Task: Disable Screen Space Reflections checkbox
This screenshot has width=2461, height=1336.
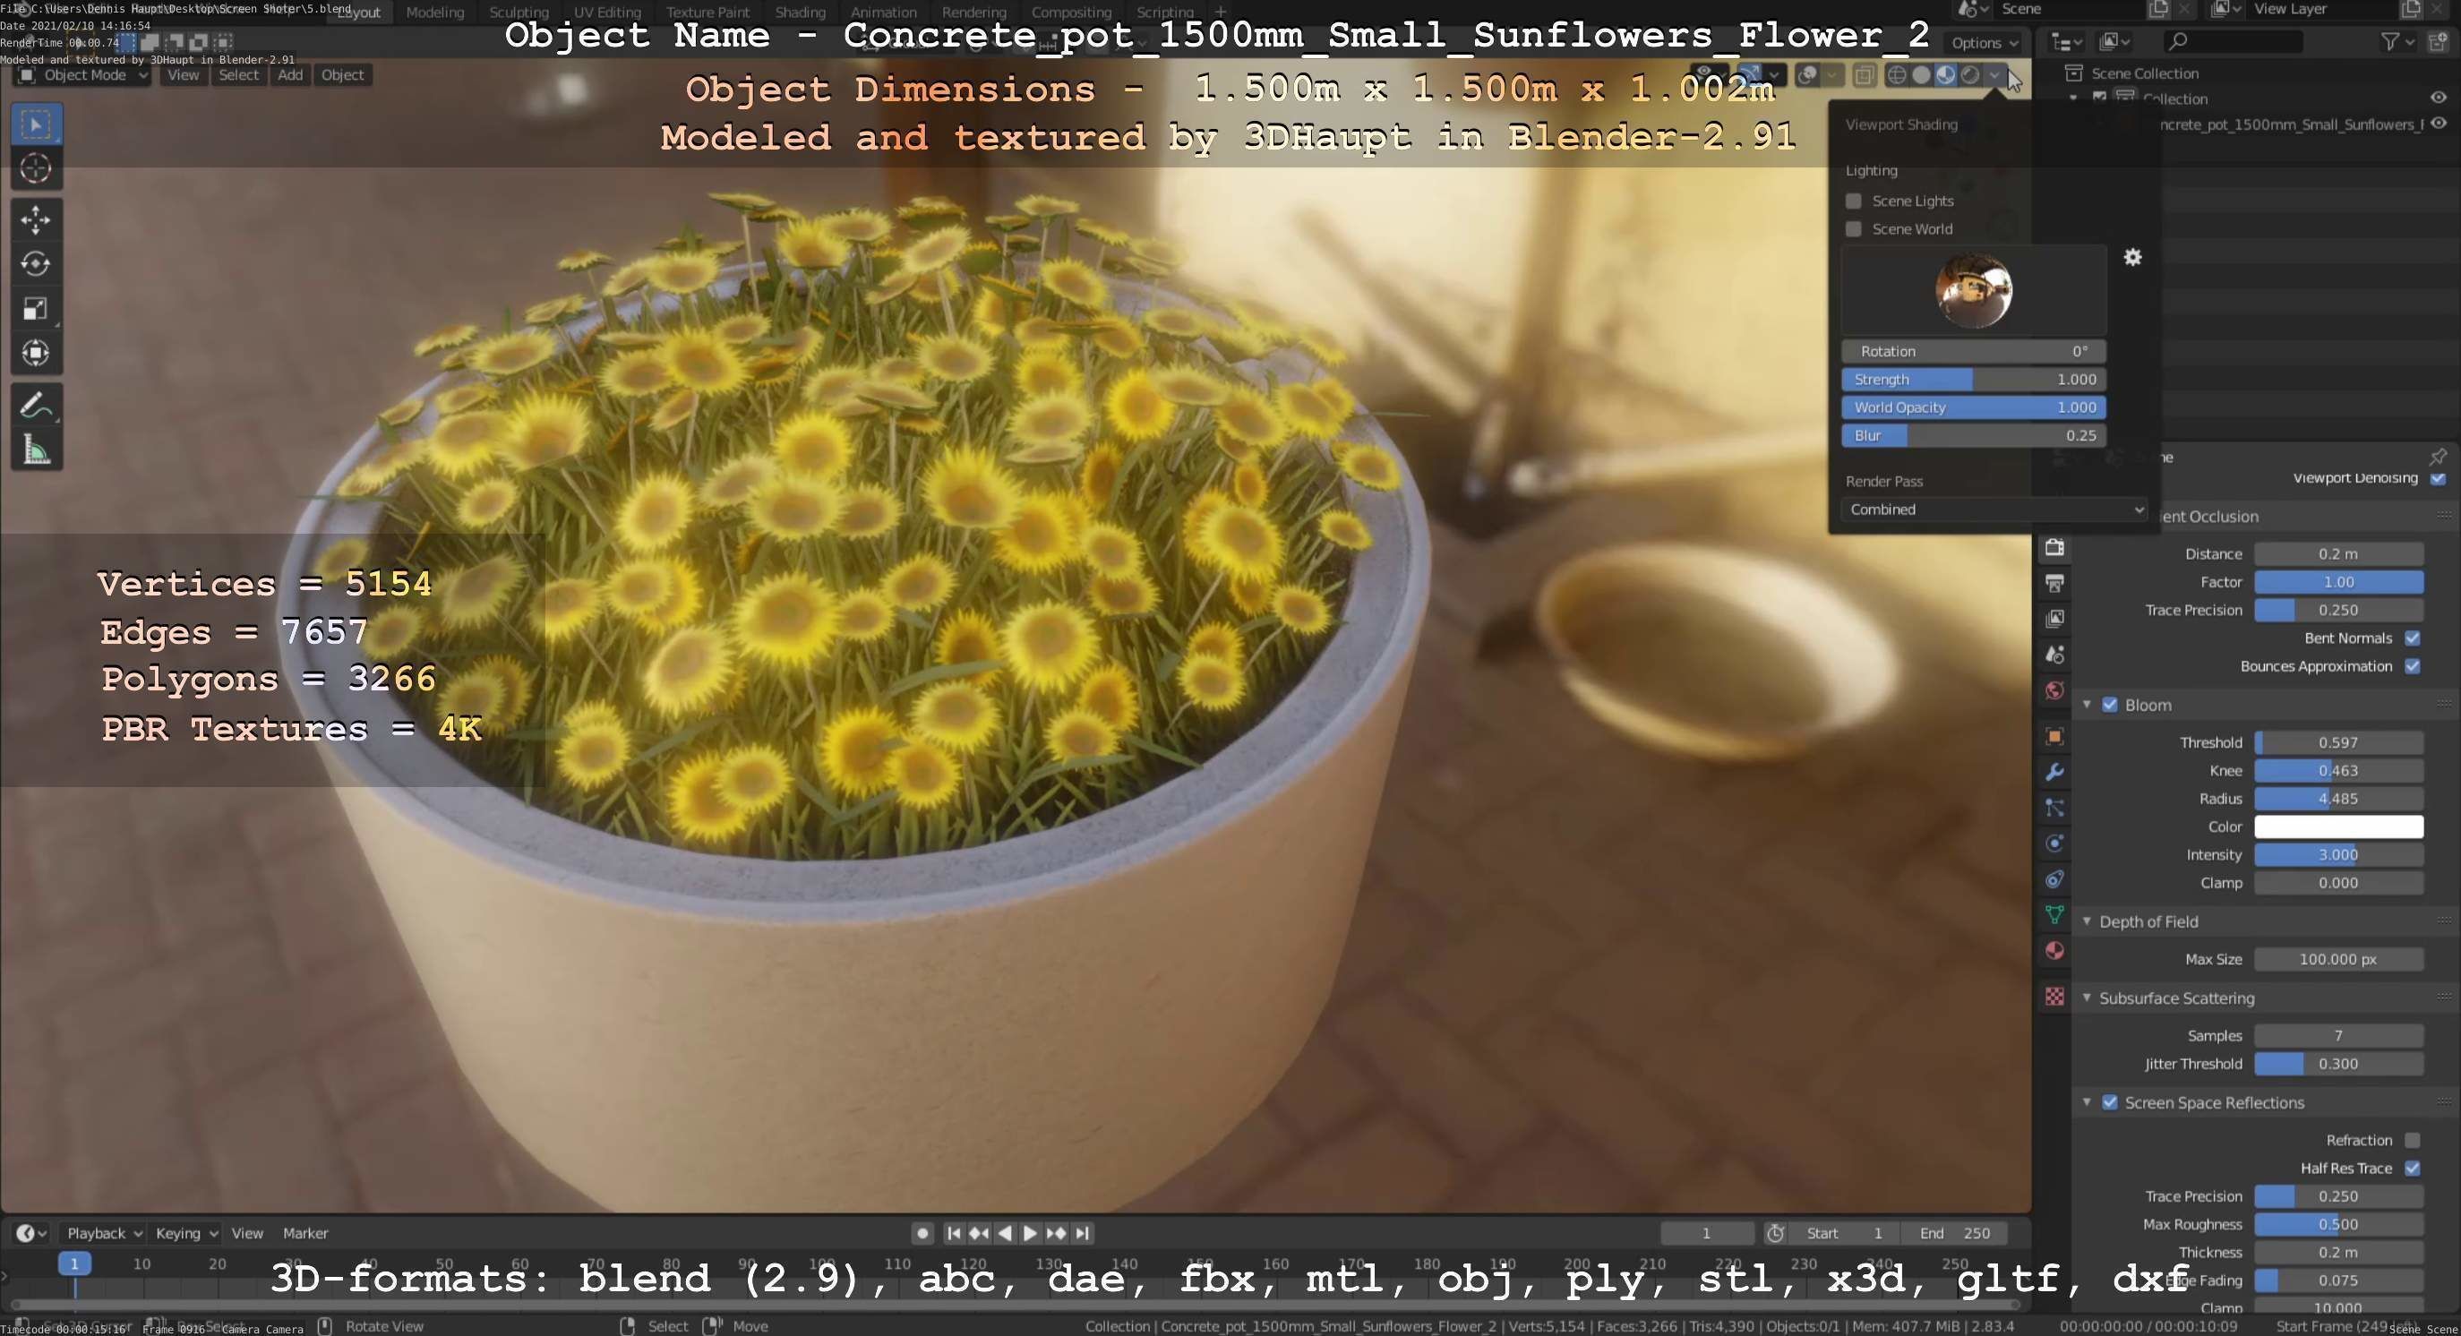Action: (2109, 1102)
